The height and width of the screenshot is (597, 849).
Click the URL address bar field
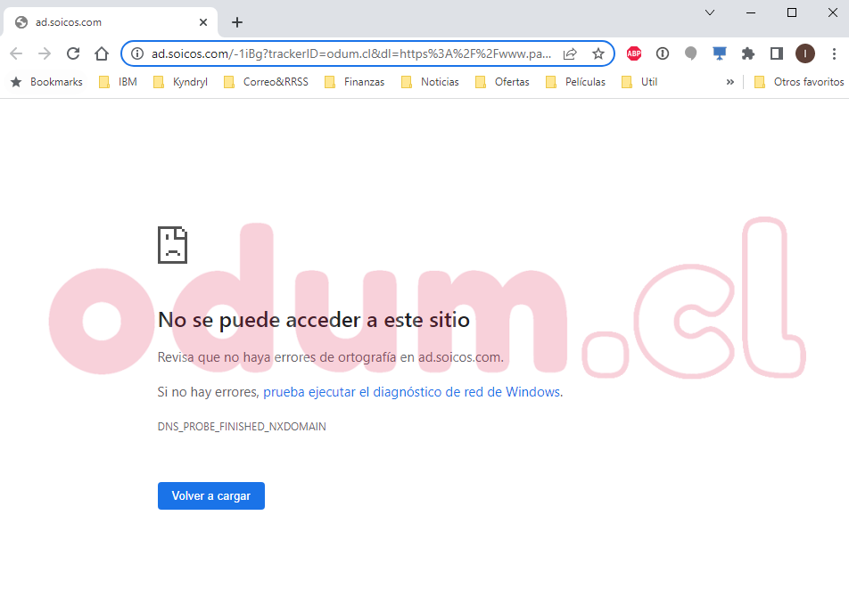click(352, 53)
